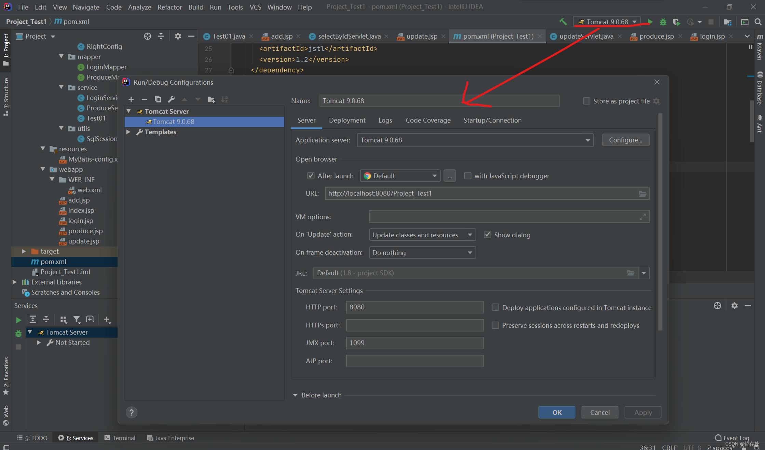Open Application server dropdown
This screenshot has height=450, width=765.
click(x=475, y=140)
